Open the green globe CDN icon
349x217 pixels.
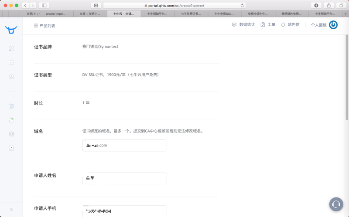[11, 120]
